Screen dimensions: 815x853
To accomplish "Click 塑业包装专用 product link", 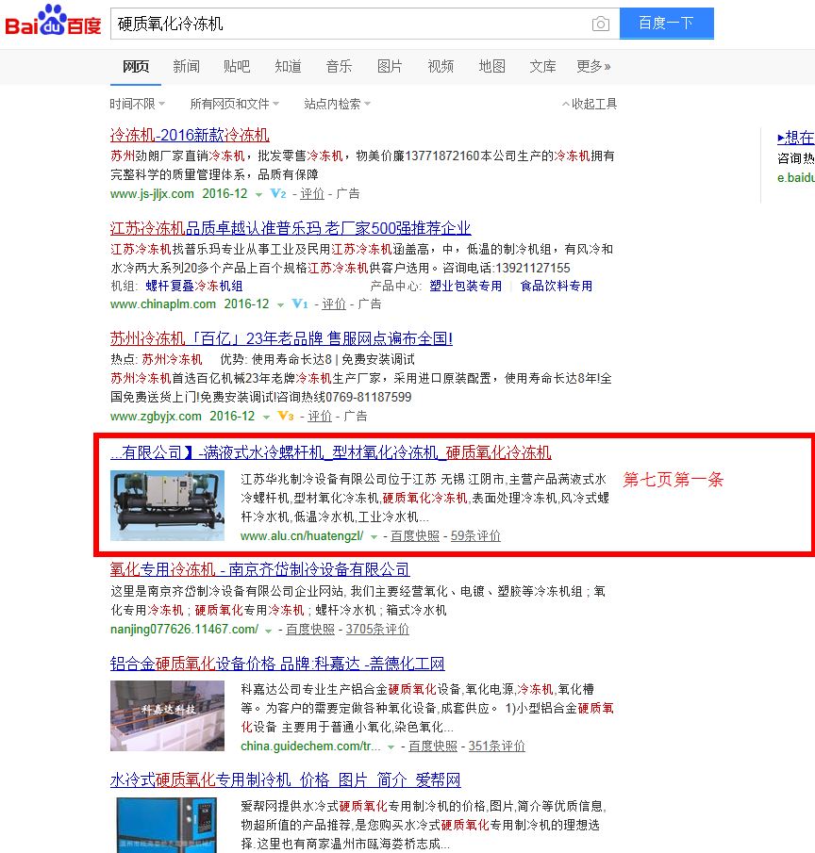I will (x=465, y=287).
